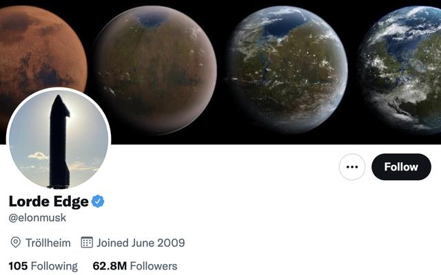
Task: Click the word Followers
Action: (x=154, y=266)
